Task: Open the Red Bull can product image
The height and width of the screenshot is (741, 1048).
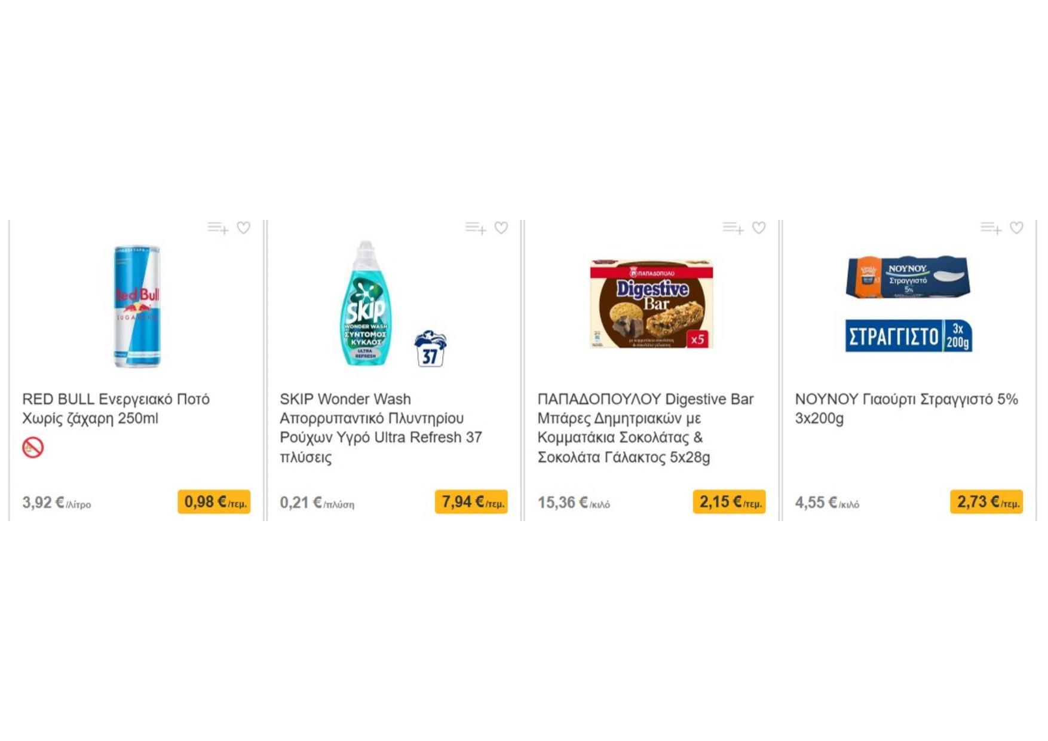Action: click(137, 305)
